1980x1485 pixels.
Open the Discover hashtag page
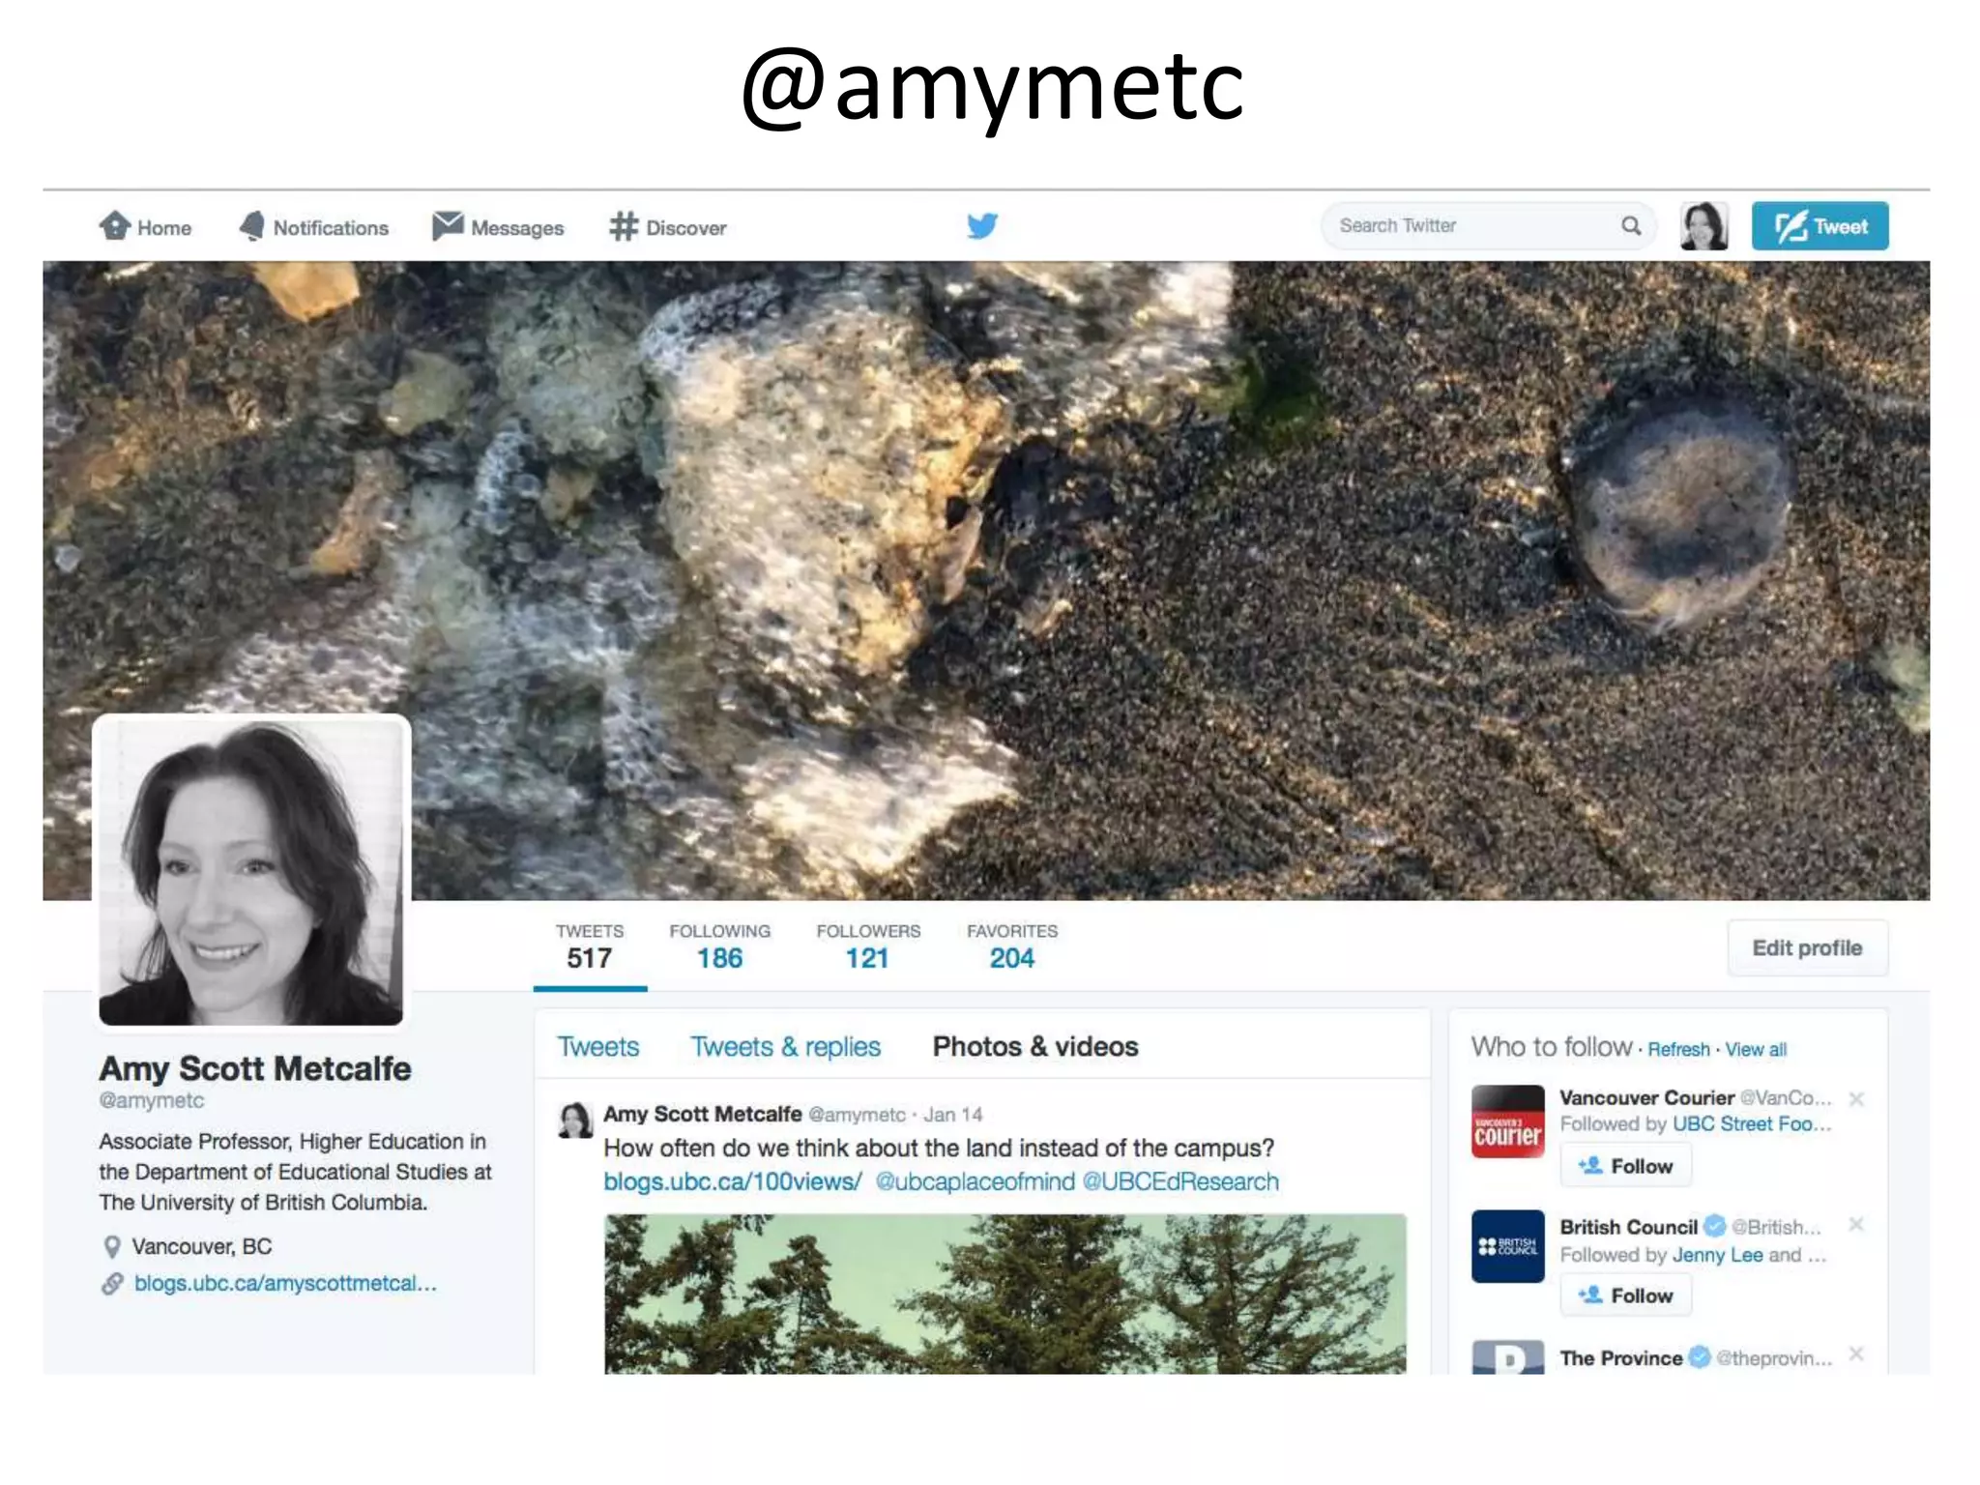(668, 227)
